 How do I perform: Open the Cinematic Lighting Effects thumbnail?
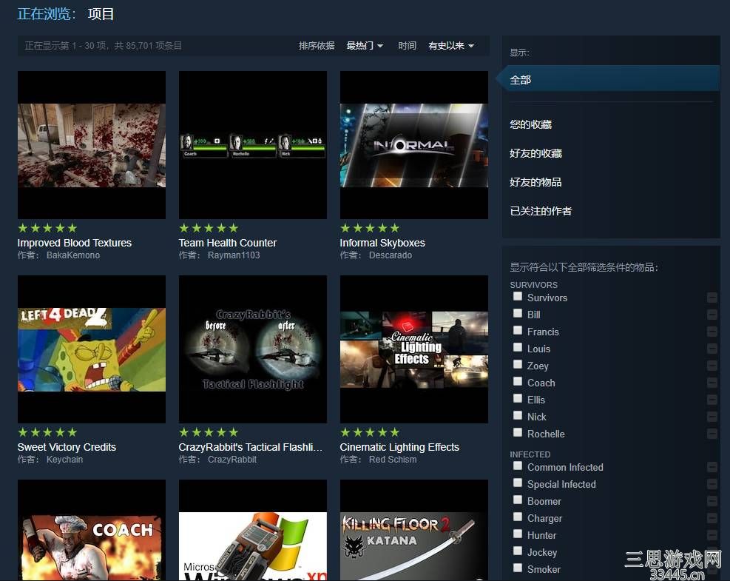click(414, 349)
